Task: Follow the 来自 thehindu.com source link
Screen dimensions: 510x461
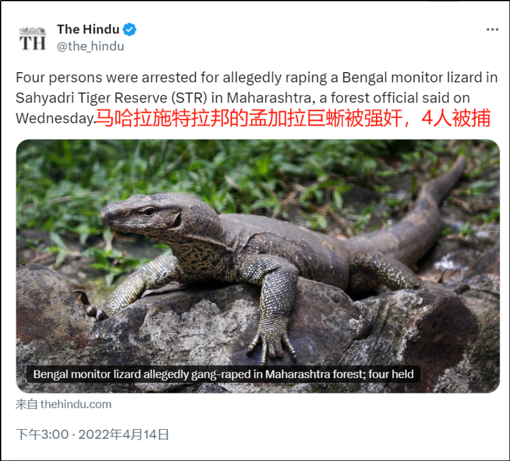Action: point(63,404)
